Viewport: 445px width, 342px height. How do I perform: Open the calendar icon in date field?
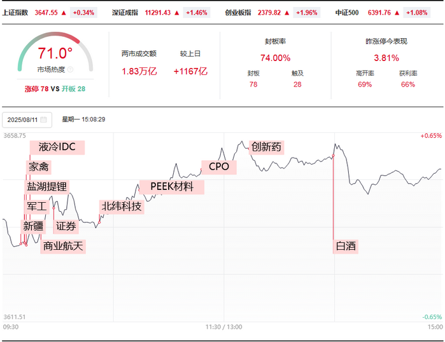coord(43,120)
